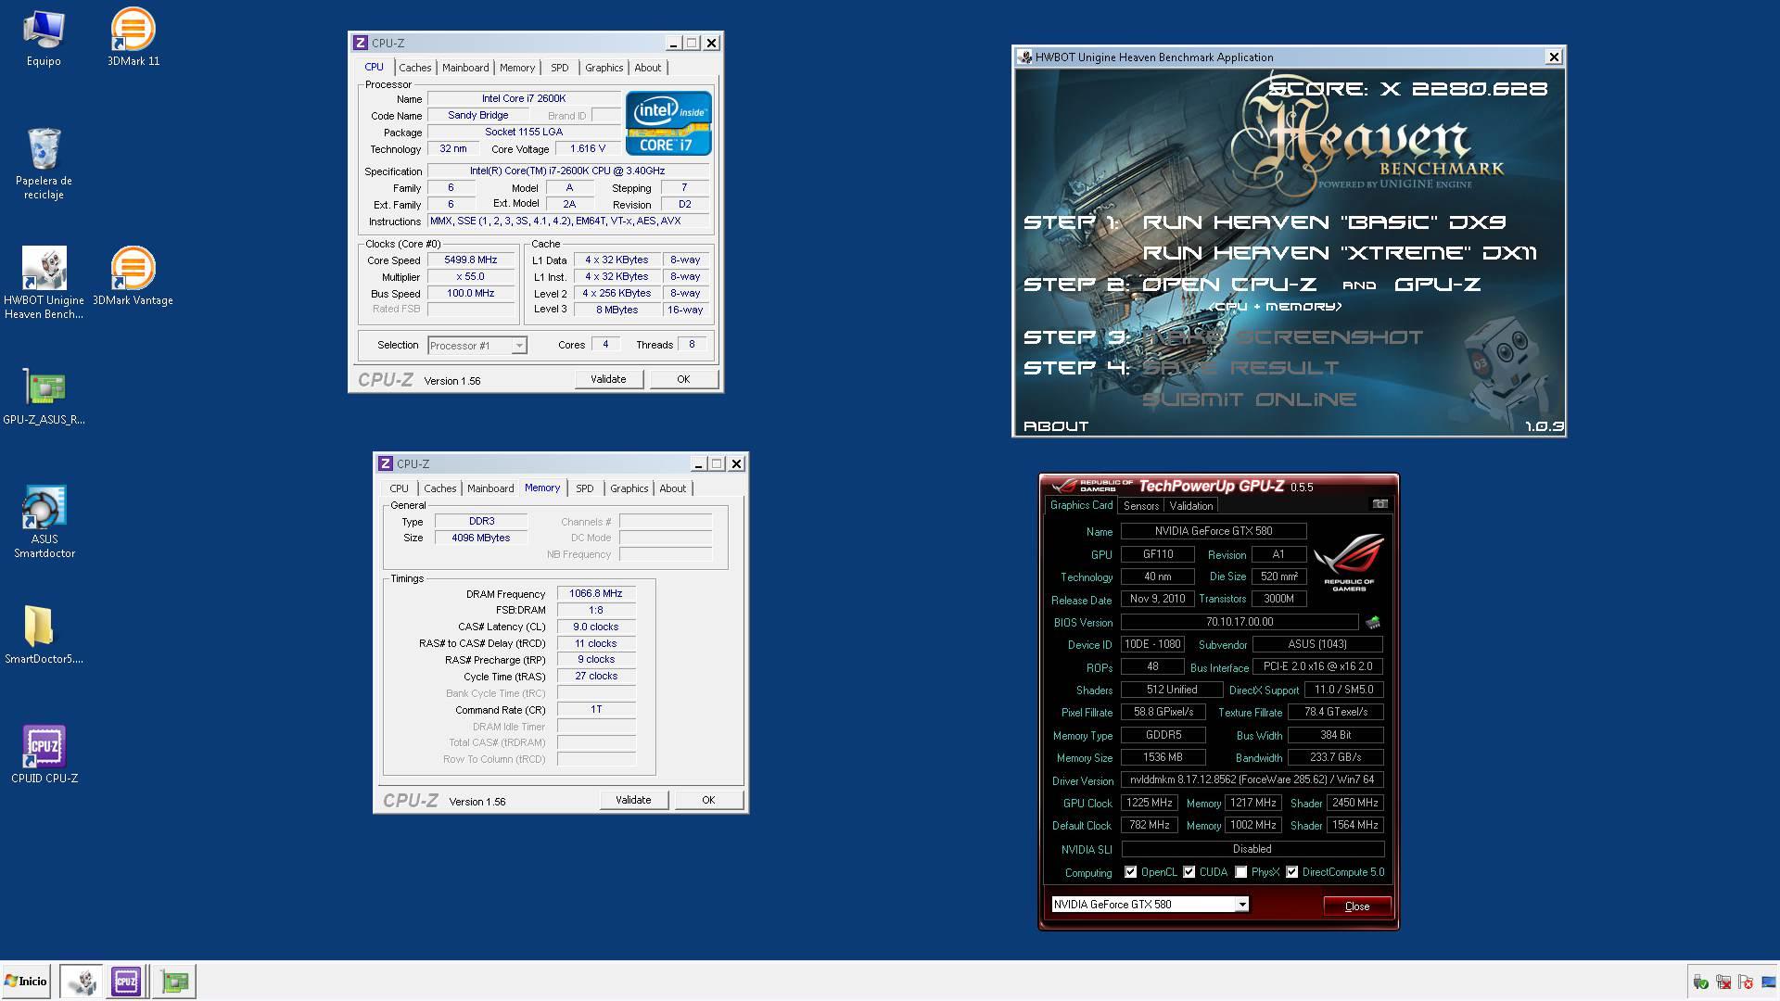Click the Driver Version field in GPU-Z
Screen dimensions: 1780x1001
1252,779
